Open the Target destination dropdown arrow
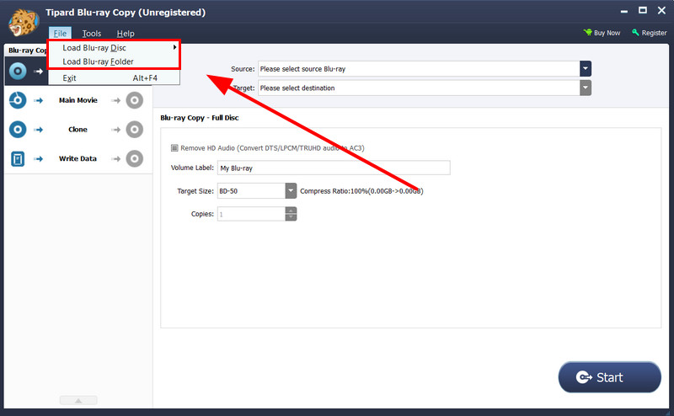The width and height of the screenshot is (674, 416). (x=586, y=88)
